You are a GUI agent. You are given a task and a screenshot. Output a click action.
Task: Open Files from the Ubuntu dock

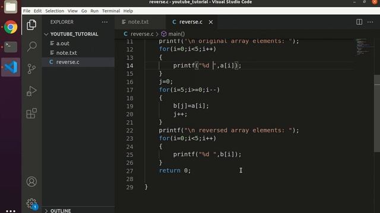pyautogui.click(x=11, y=7)
